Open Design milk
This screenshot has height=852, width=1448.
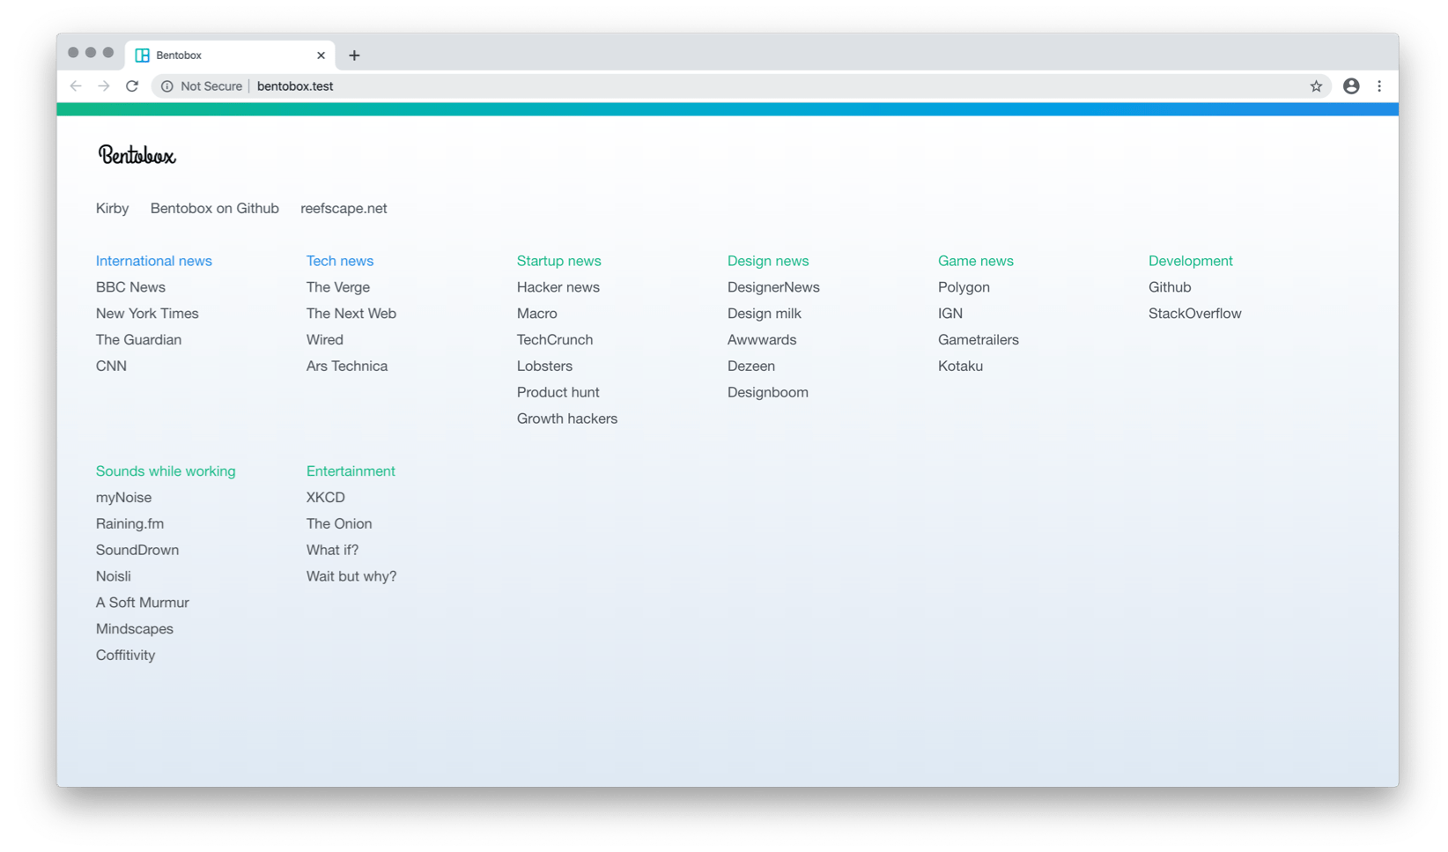click(765, 314)
